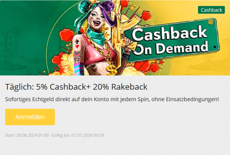Click the black bolt on the sign's right edge
Image resolution: width=230 pixels, height=155 pixels.
[215, 47]
